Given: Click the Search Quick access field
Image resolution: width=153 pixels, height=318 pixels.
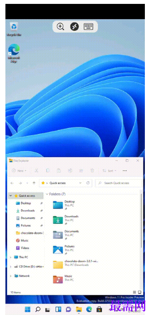Looking at the screenshot, I should (x=119, y=183).
